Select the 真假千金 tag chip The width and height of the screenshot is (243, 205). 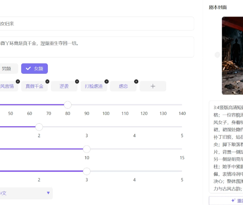click(x=35, y=86)
